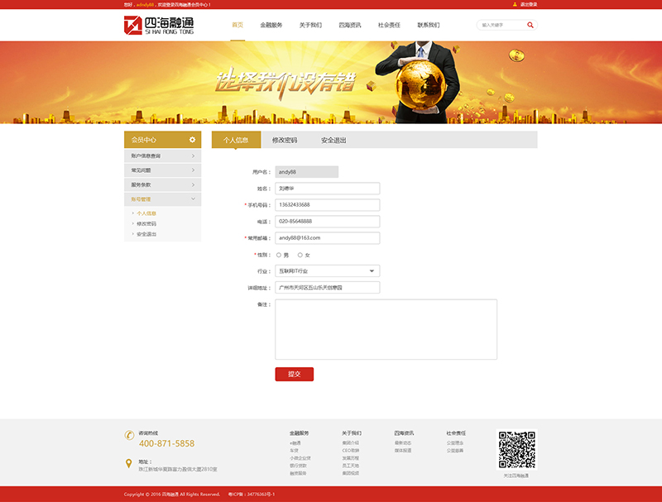The image size is (662, 502).
Task: Open 四海资讯 in the top navigation
Action: click(349, 26)
